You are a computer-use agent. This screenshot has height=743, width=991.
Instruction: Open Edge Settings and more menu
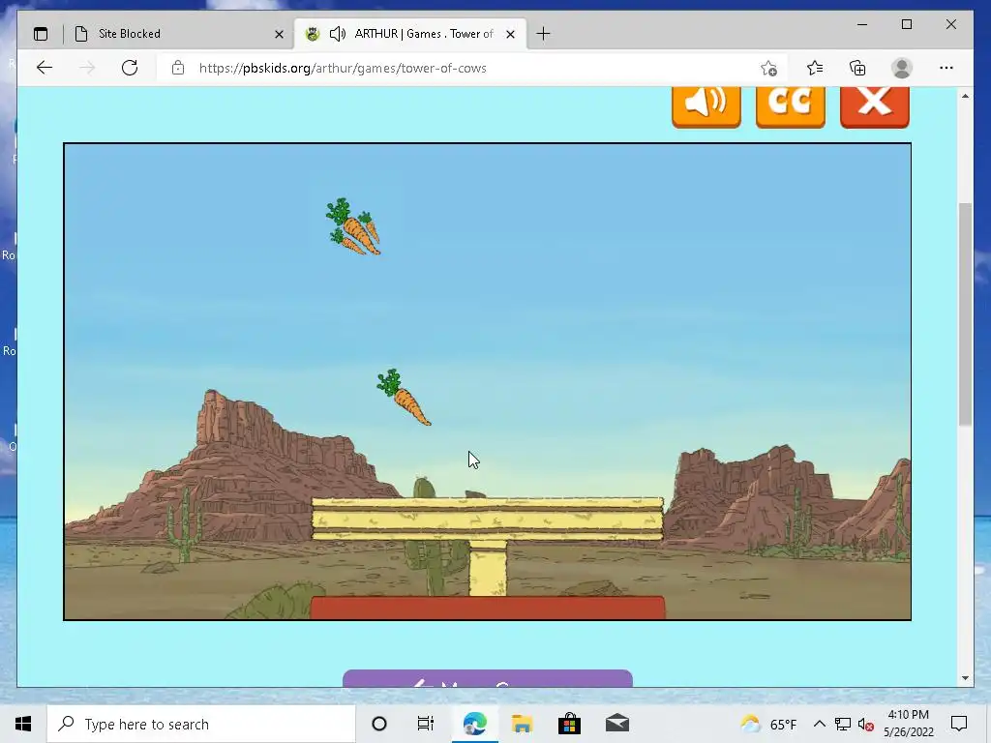click(x=946, y=68)
